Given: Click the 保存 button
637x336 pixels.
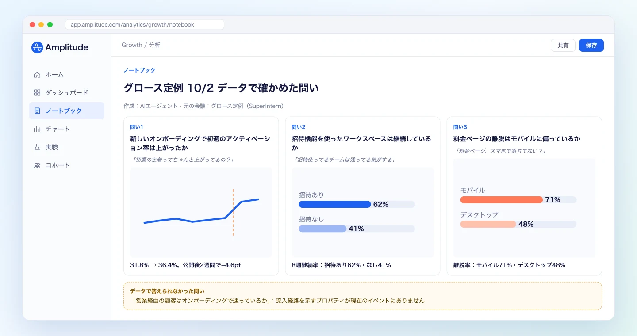Looking at the screenshot, I should 591,46.
